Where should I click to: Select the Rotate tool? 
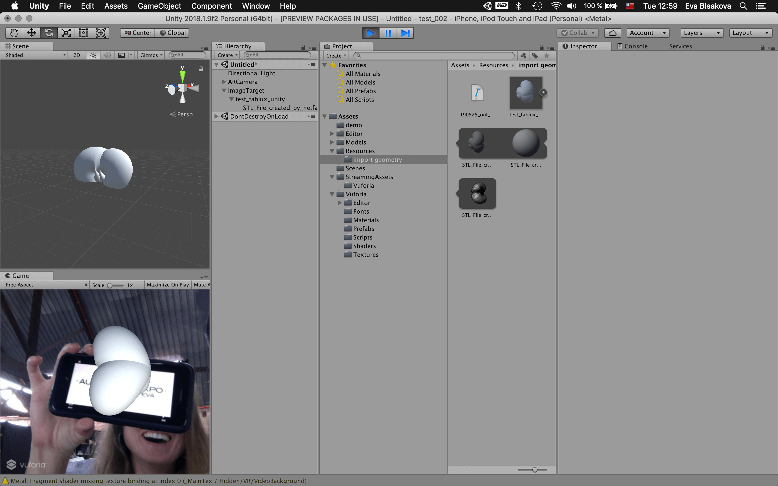coord(49,33)
